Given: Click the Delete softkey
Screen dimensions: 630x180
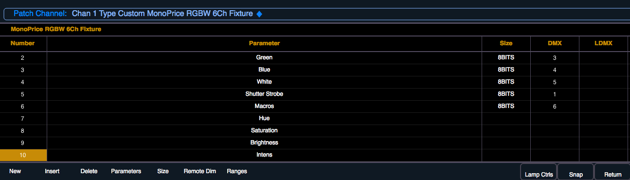Looking at the screenshot, I should coord(89,171).
